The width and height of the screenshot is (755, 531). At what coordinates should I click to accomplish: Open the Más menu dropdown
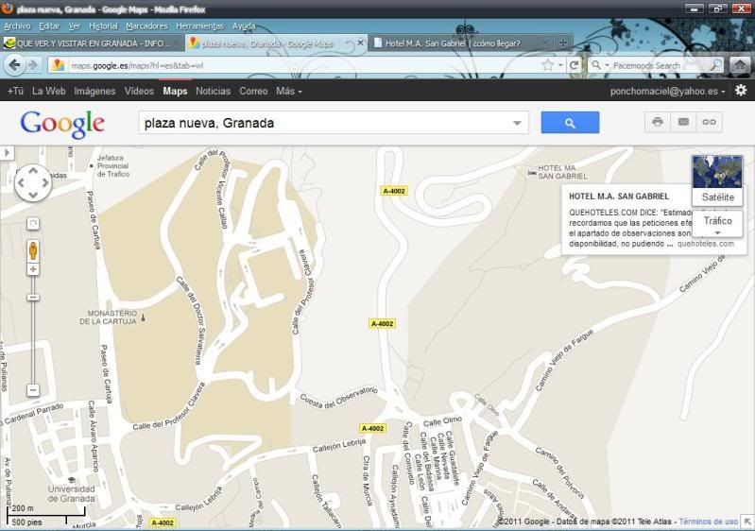(x=289, y=91)
